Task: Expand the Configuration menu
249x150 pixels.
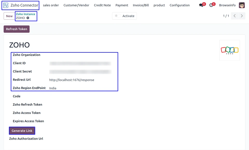Action: point(179,5)
